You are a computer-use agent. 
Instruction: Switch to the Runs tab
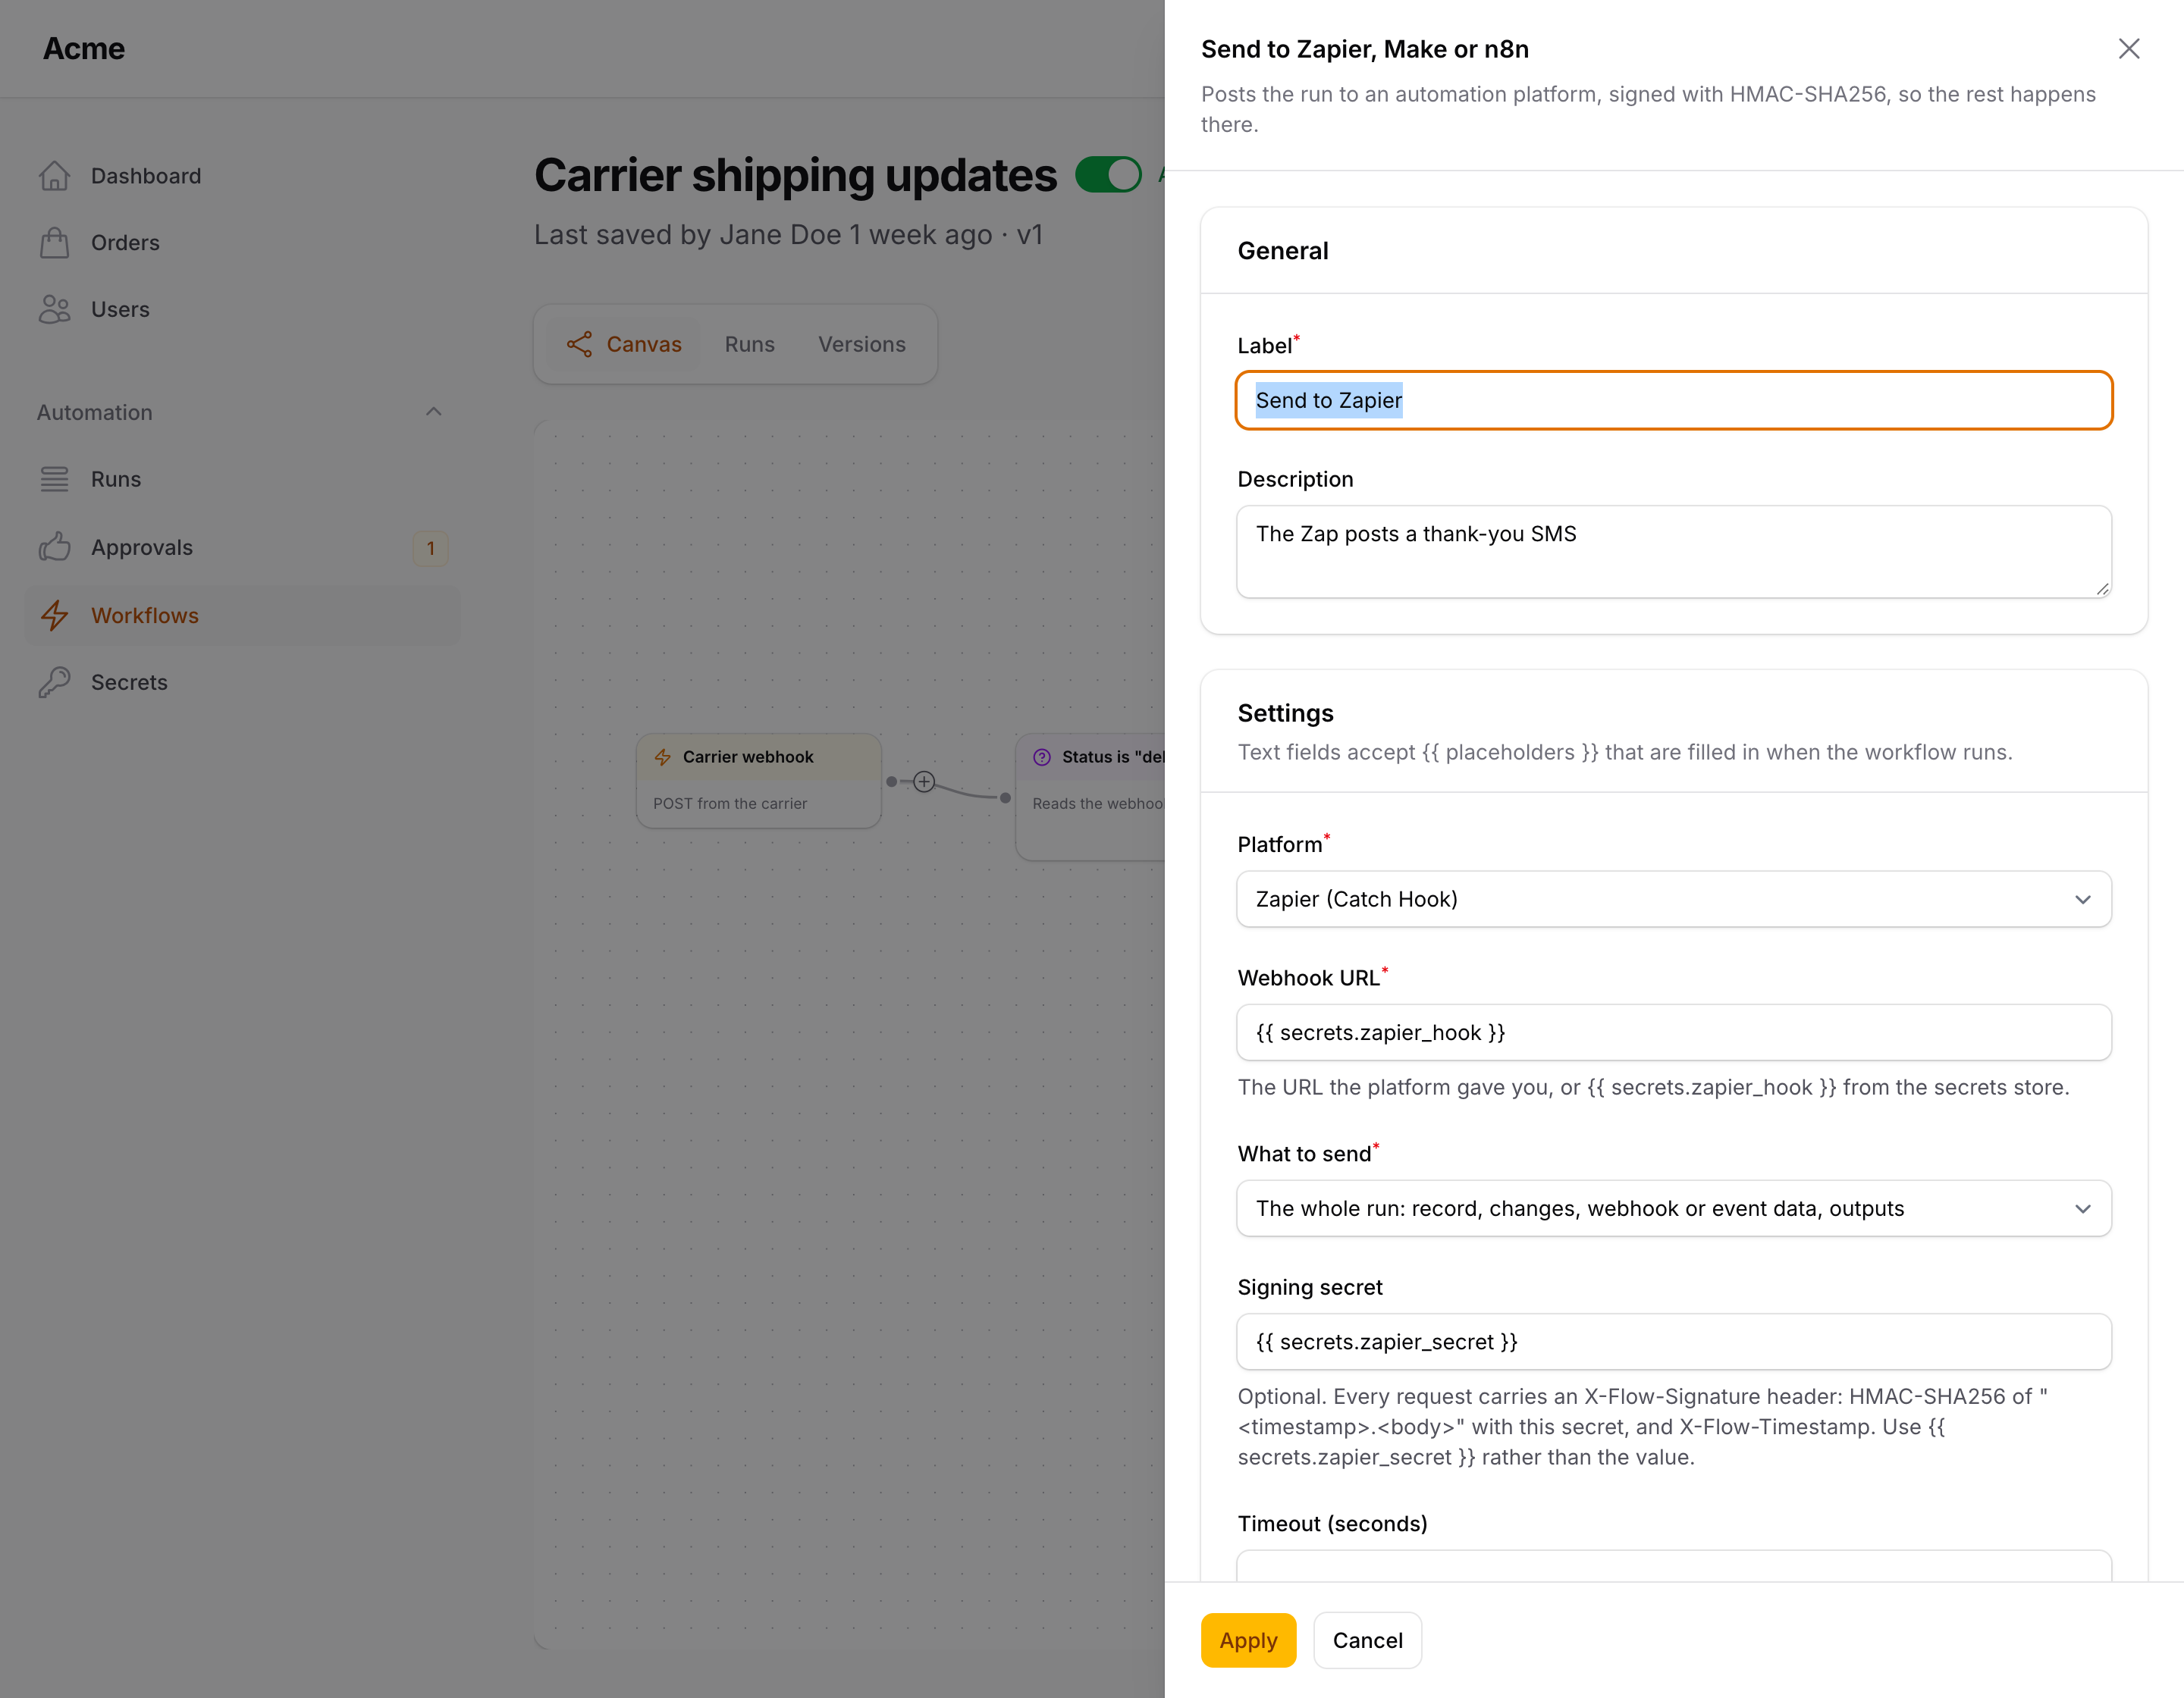coord(750,345)
